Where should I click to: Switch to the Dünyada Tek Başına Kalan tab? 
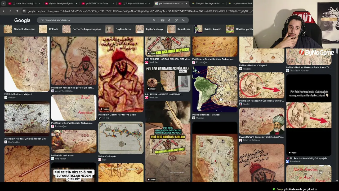tap(206, 3)
